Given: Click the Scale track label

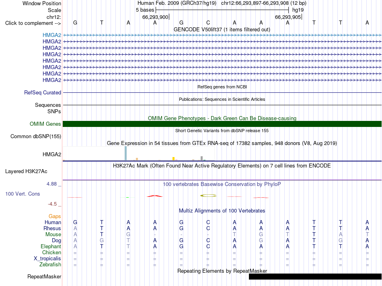Looking at the screenshot, I should (x=54, y=10).
